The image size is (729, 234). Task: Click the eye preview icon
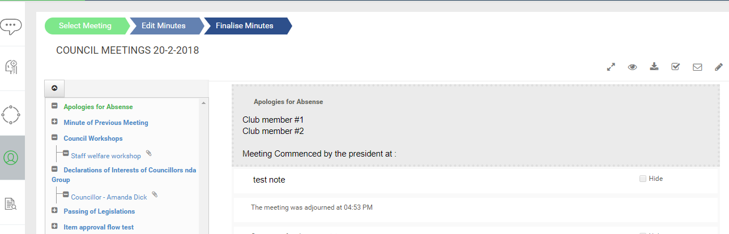[x=632, y=67]
